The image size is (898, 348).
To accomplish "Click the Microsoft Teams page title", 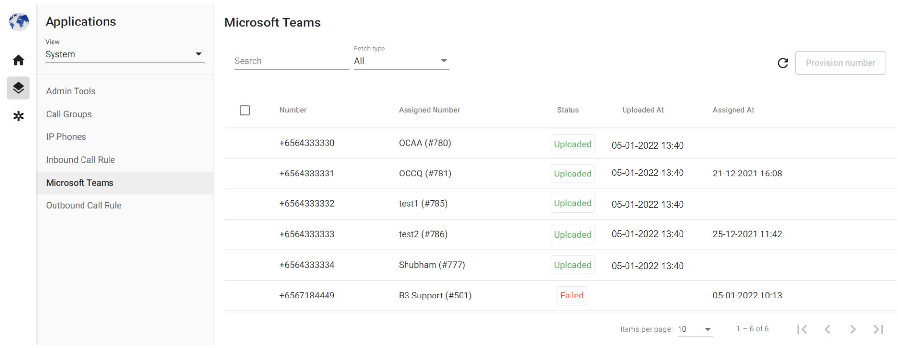I will click(x=272, y=23).
